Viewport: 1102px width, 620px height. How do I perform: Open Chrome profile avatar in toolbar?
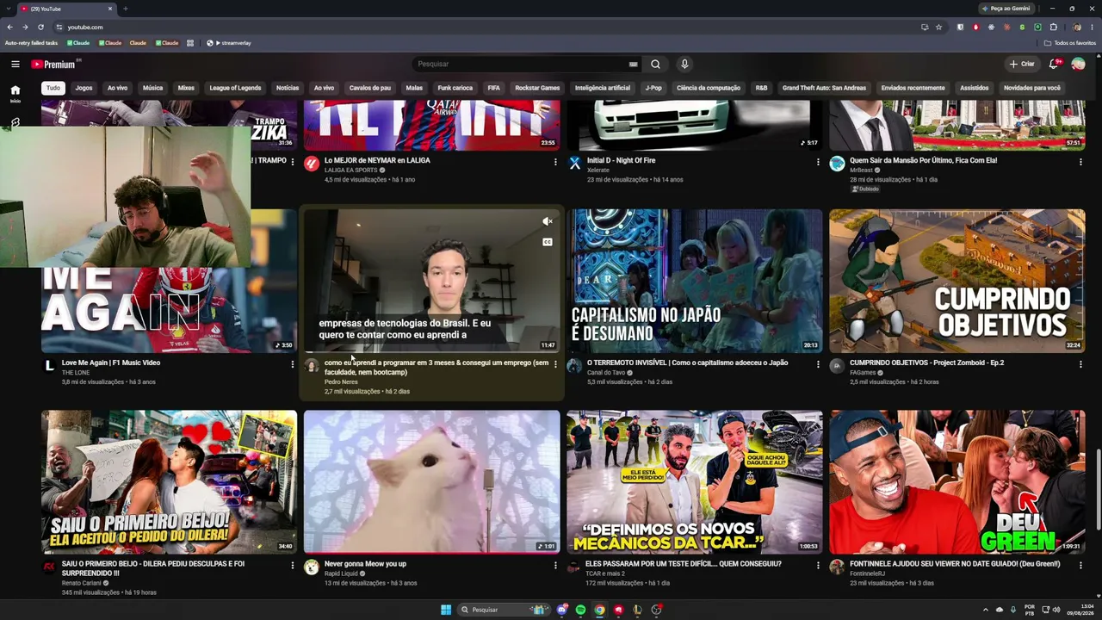click(1077, 27)
